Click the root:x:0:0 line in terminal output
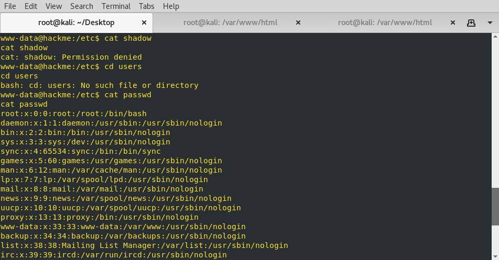The width and height of the screenshot is (499, 260). pos(73,114)
